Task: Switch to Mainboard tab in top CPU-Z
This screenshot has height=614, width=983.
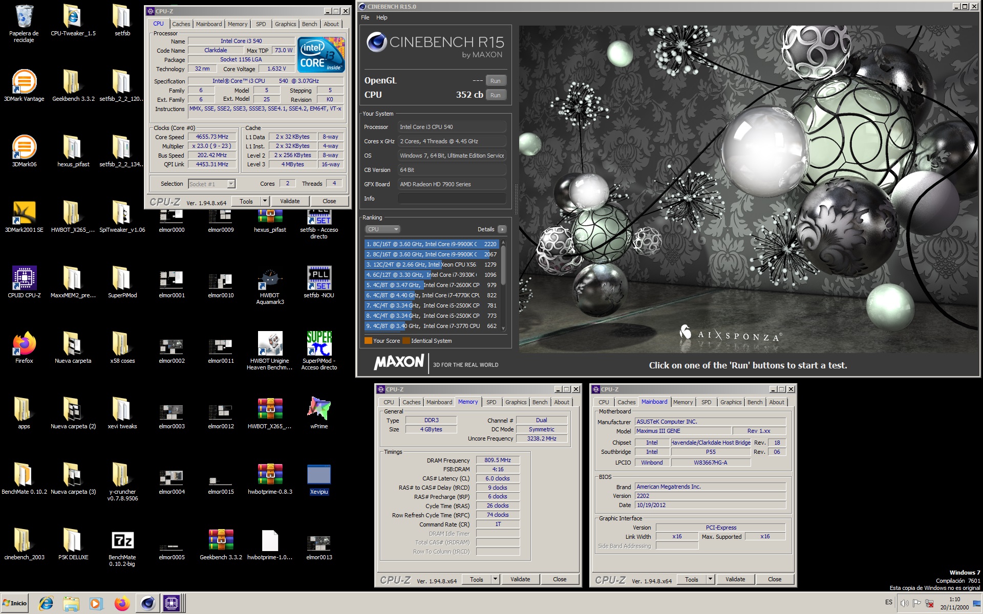Action: (x=209, y=24)
